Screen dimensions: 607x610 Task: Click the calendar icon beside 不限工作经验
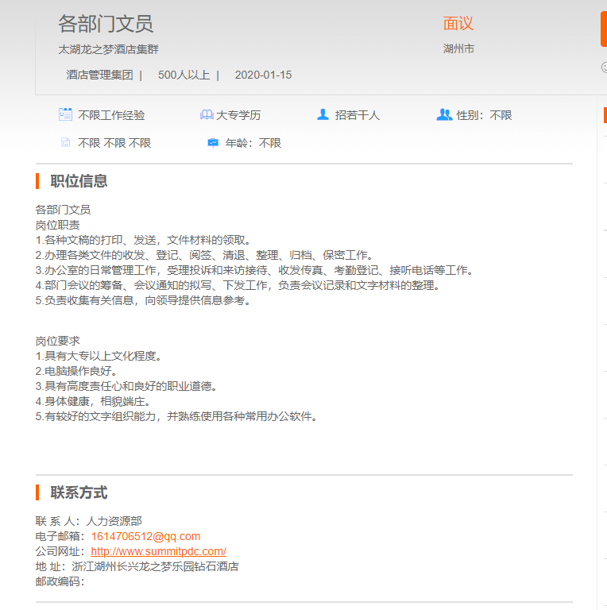click(x=65, y=114)
